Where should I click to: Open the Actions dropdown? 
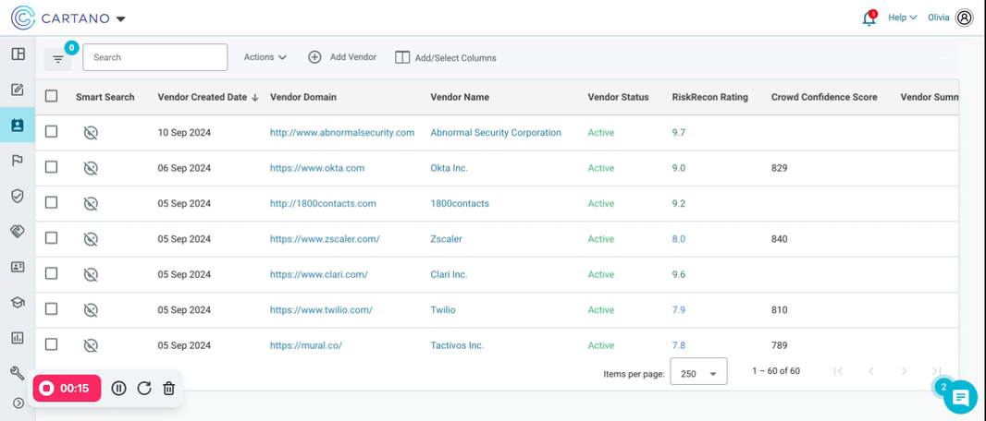coord(265,57)
